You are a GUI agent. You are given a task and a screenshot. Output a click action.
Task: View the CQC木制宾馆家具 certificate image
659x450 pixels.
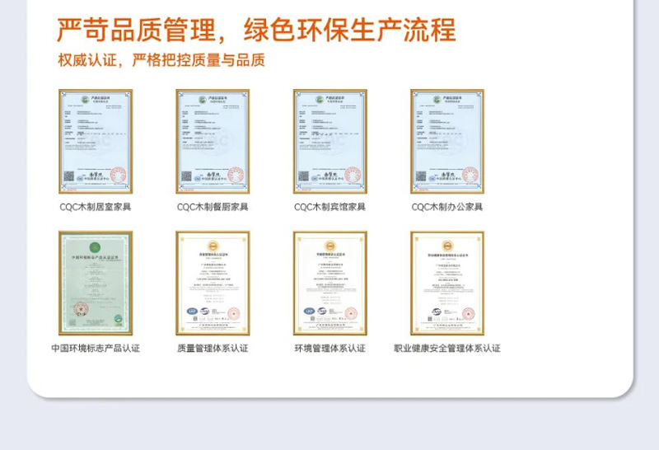[x=329, y=141]
